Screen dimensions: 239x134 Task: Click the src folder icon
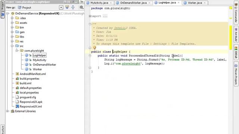(17, 46)
